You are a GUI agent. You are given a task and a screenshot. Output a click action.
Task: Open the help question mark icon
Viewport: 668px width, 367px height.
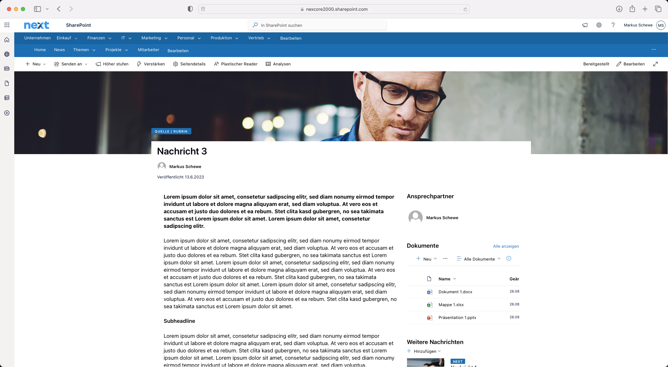(x=613, y=25)
